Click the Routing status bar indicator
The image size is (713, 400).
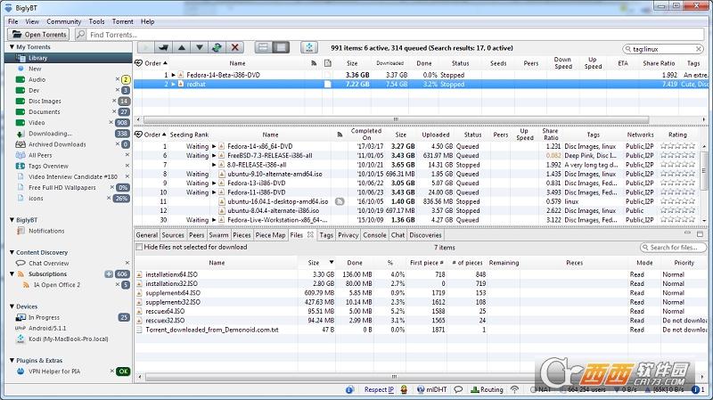point(487,389)
